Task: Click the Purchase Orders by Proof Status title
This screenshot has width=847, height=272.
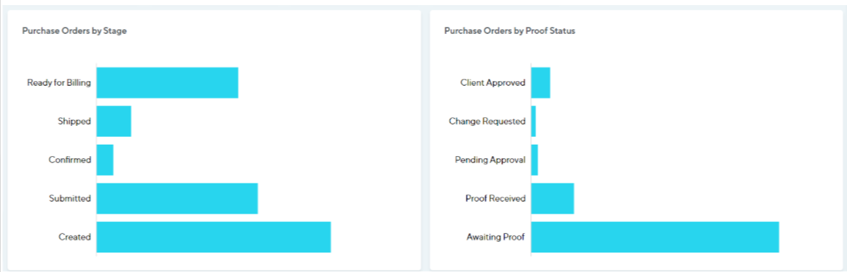Action: pyautogui.click(x=510, y=31)
